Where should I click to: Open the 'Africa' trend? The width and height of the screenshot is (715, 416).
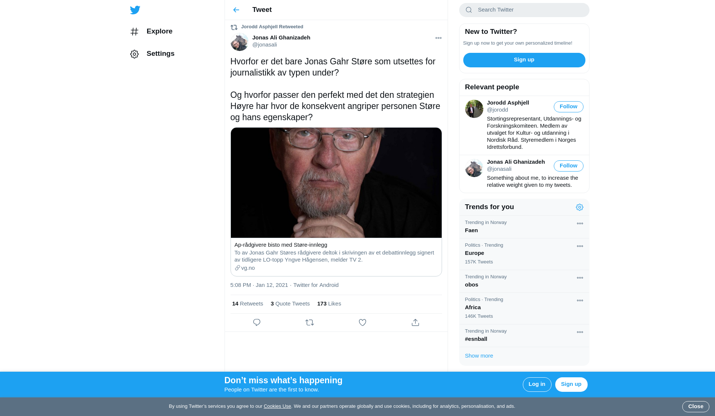524,308
